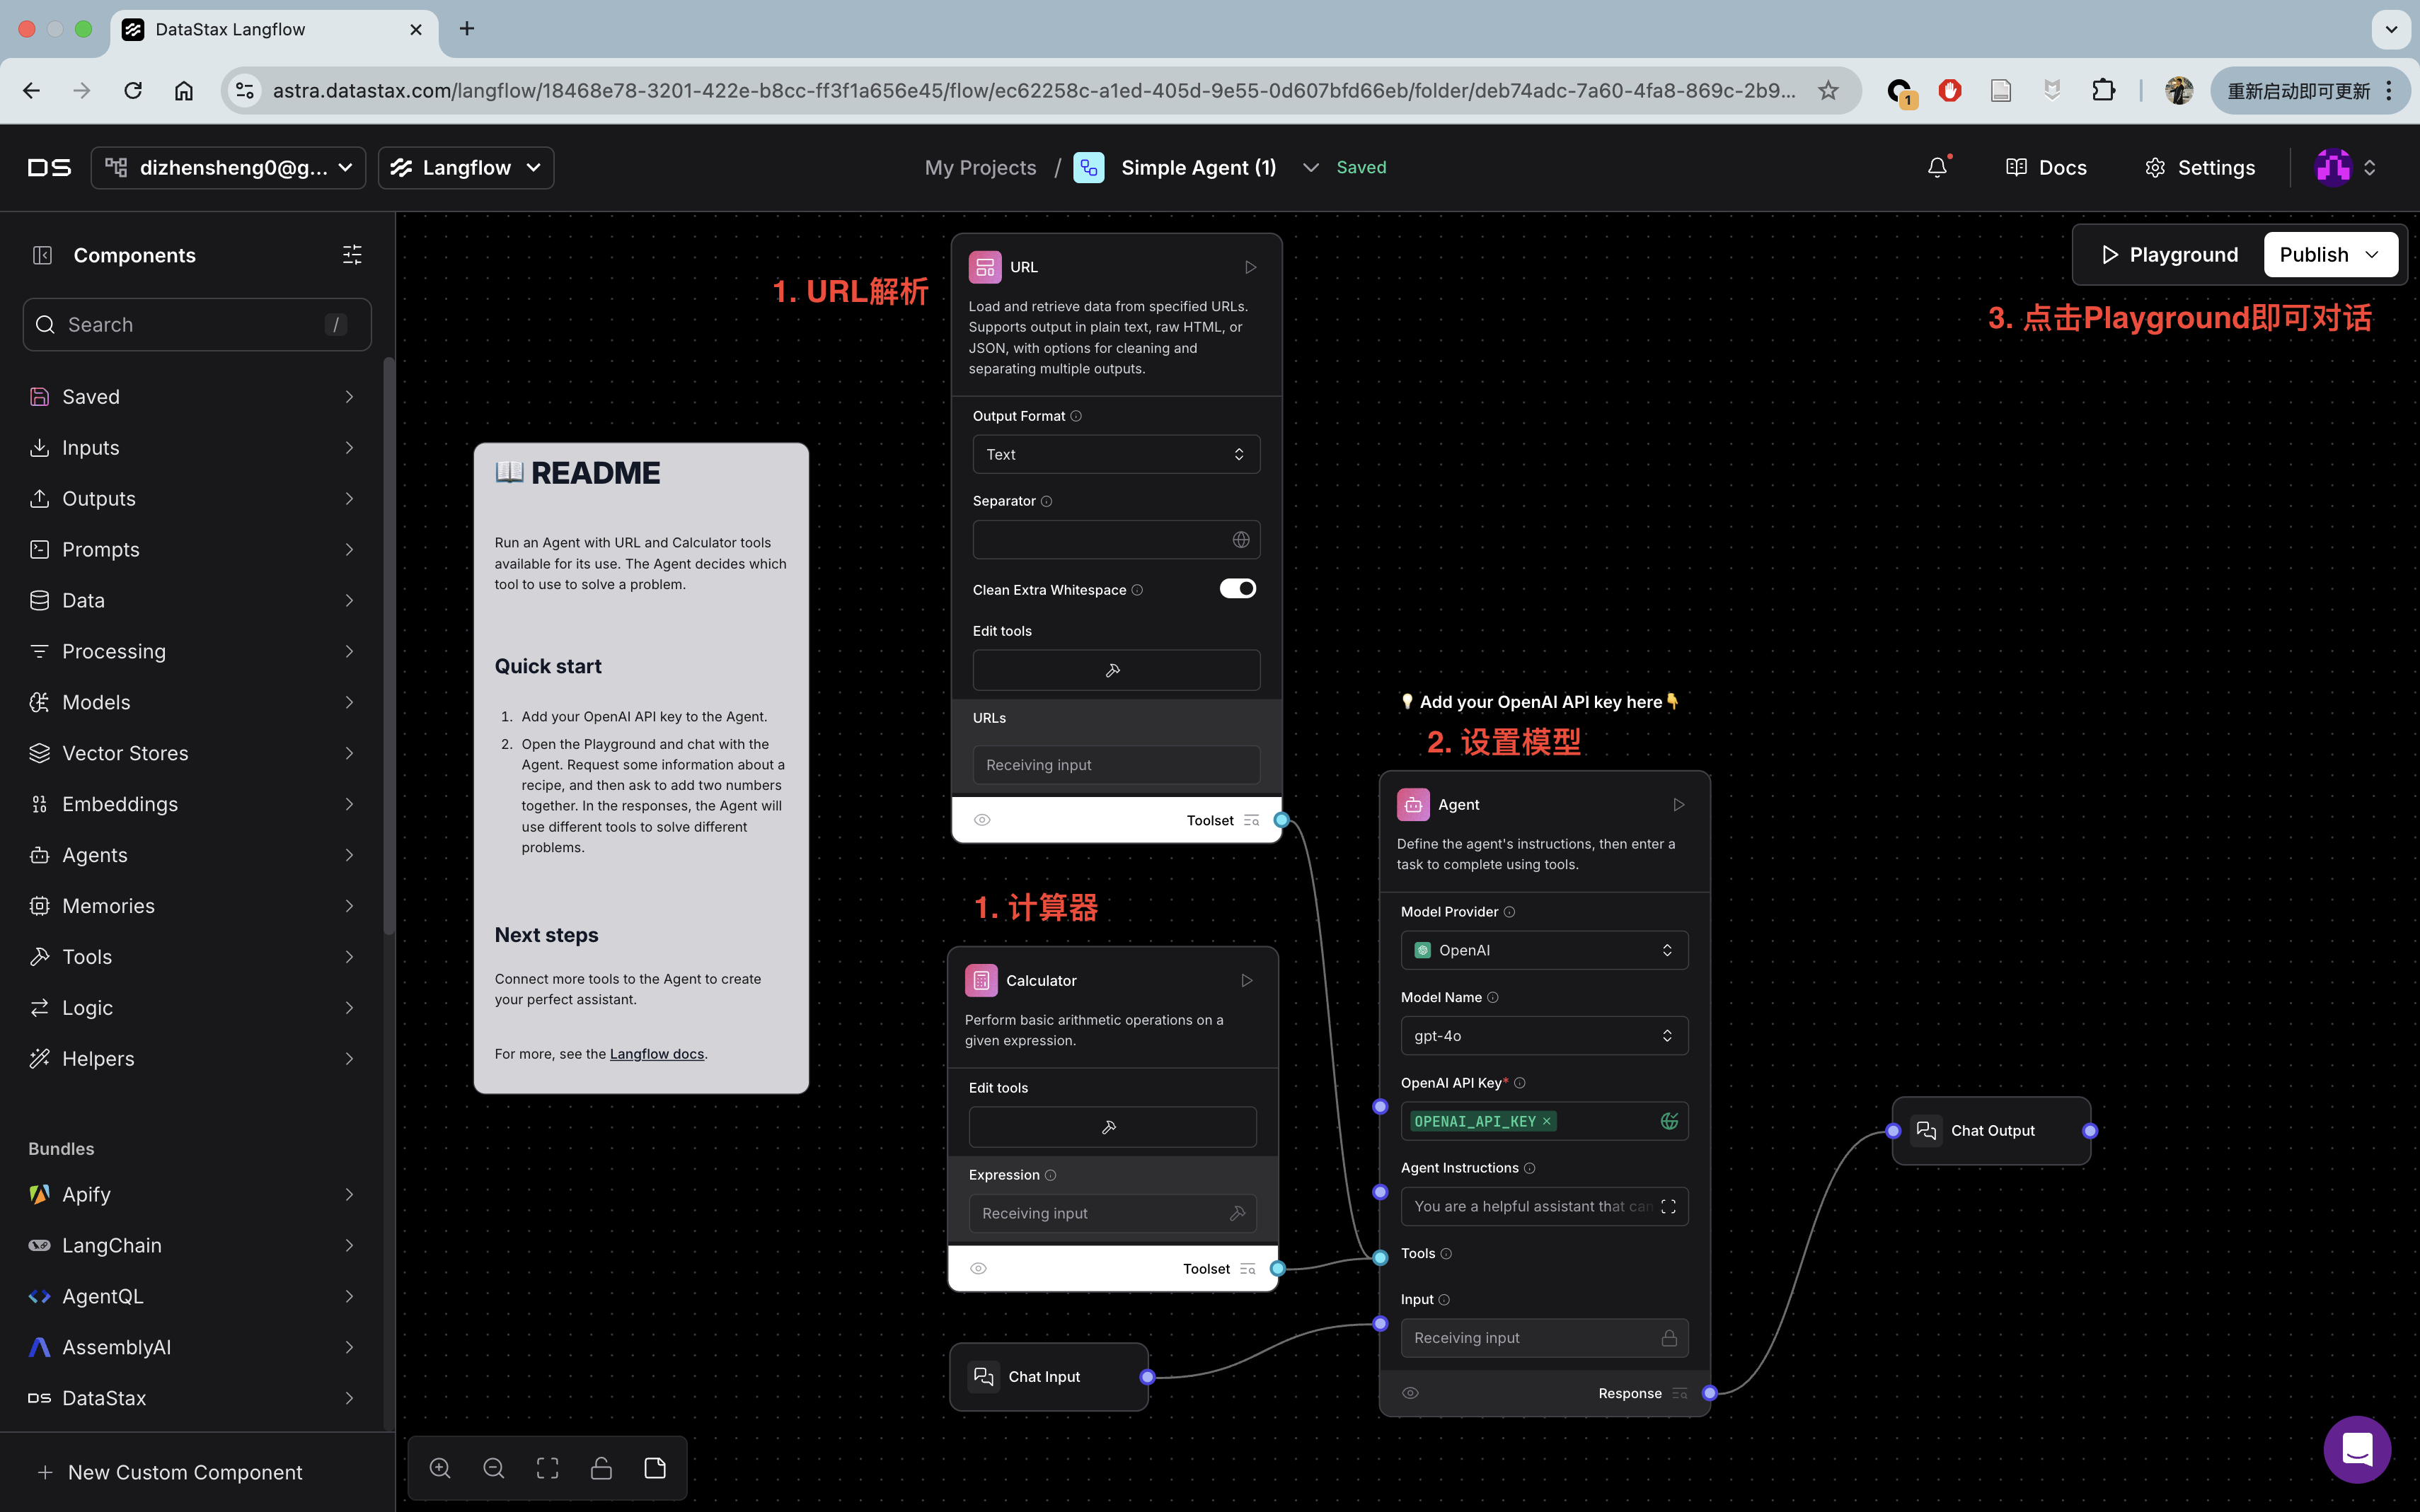The height and width of the screenshot is (1512, 2420).
Task: Toggle Agent Response visibility eye
Action: [1410, 1393]
